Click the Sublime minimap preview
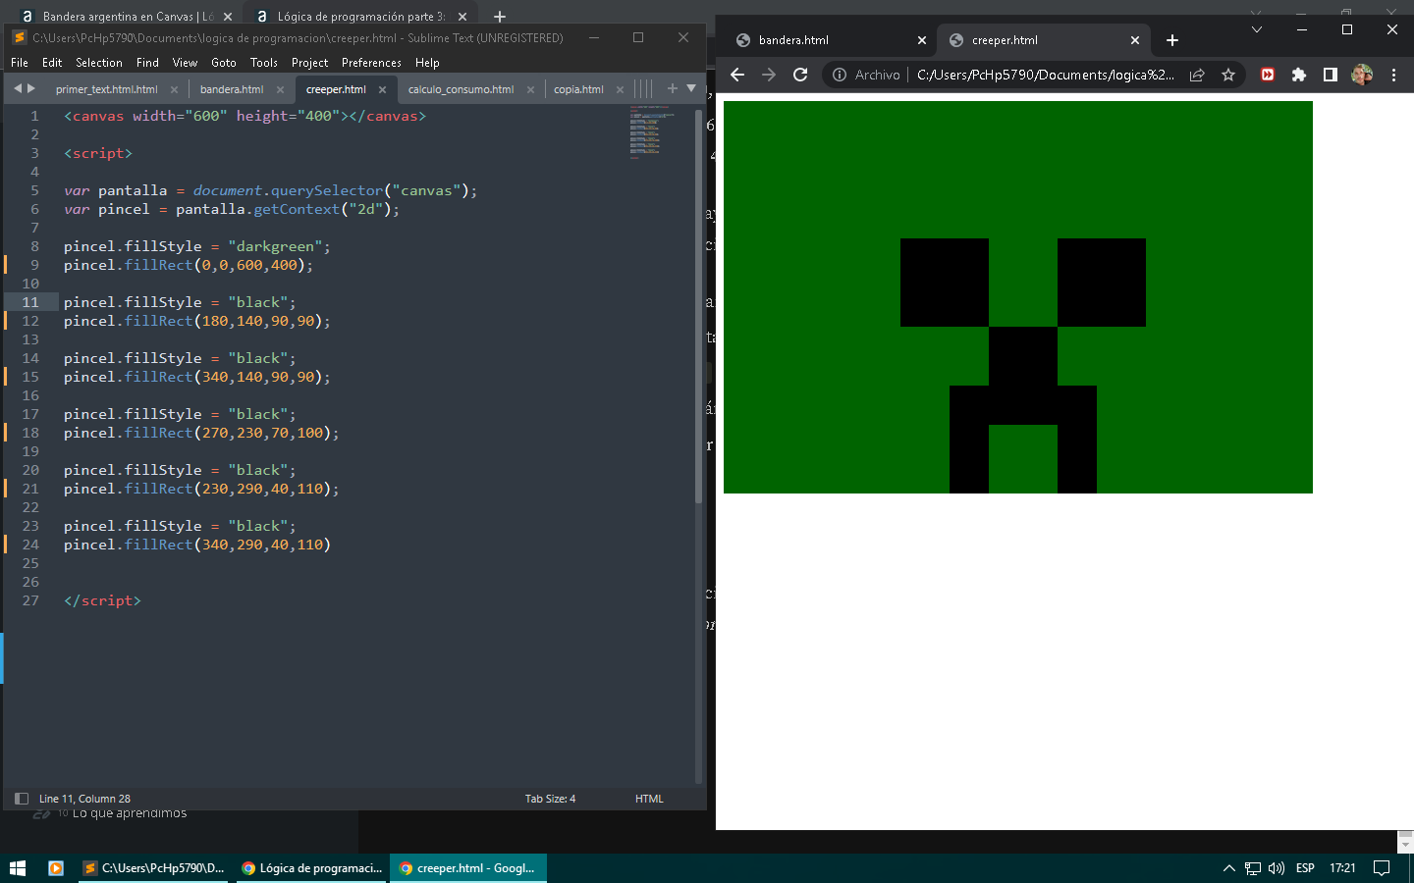This screenshot has height=883, width=1414. coord(652,130)
